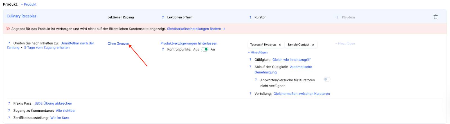Open Zugang zu Kommentaren 'Alle sichtbar' option
This screenshot has width=450, height=124.
coord(66,111)
